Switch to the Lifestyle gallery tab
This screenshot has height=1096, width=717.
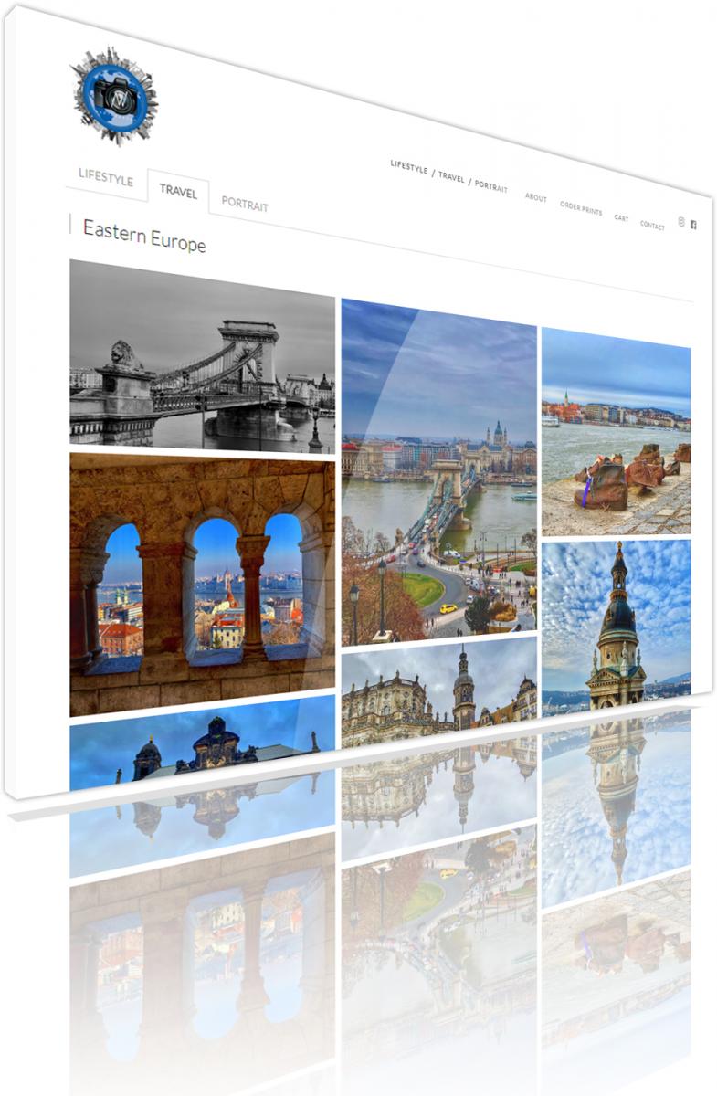coord(105,177)
